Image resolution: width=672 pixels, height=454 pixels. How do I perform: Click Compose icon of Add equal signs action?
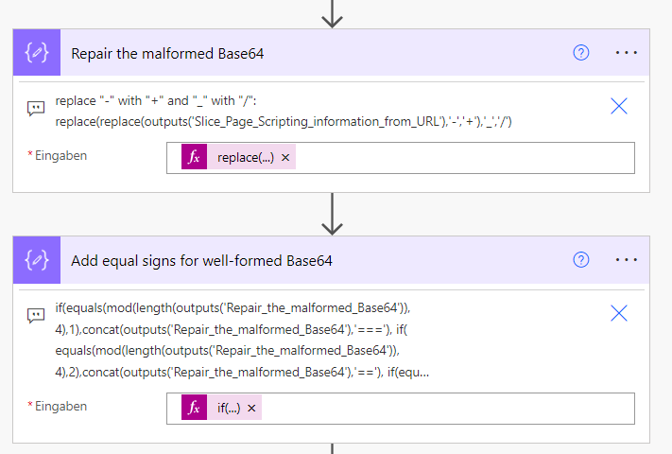[x=37, y=260]
